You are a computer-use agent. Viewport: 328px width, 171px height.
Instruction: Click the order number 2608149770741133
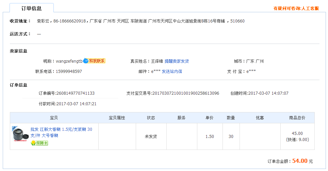pyautogui.click(x=75, y=93)
